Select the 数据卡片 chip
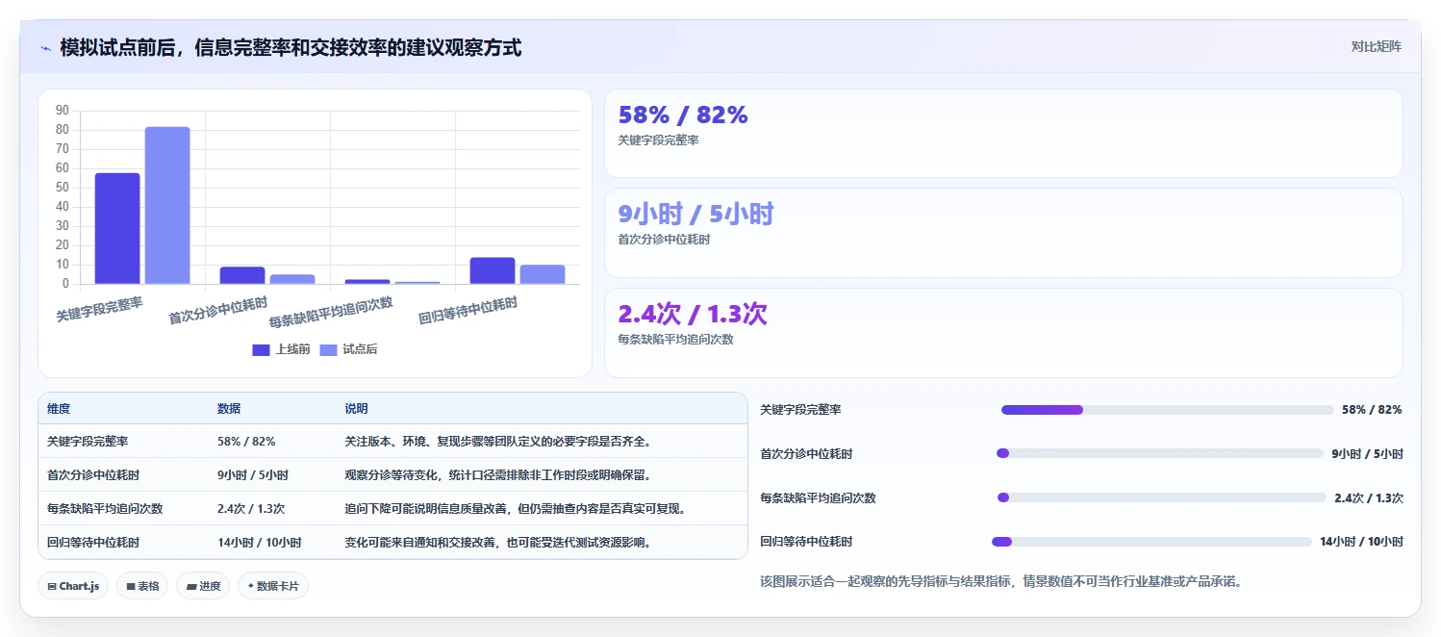Image resolution: width=1441 pixels, height=637 pixels. 273,586
